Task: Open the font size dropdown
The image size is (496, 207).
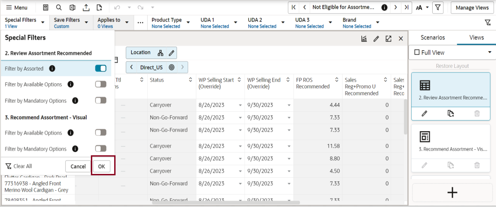Action: (422, 7)
